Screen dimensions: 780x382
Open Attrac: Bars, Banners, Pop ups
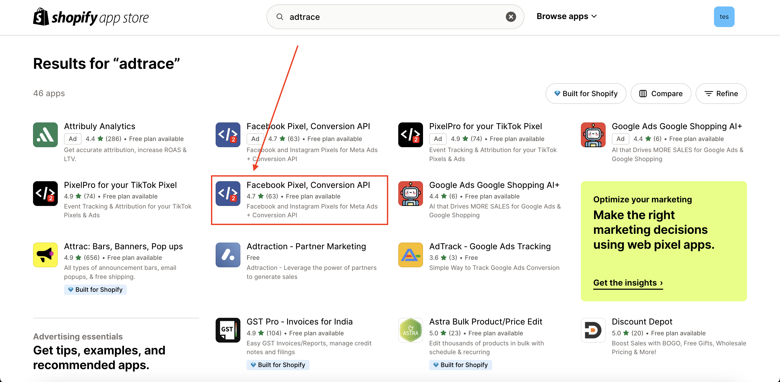point(123,246)
